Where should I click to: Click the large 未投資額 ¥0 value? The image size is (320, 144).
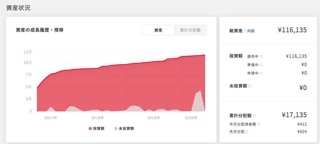[303, 87]
